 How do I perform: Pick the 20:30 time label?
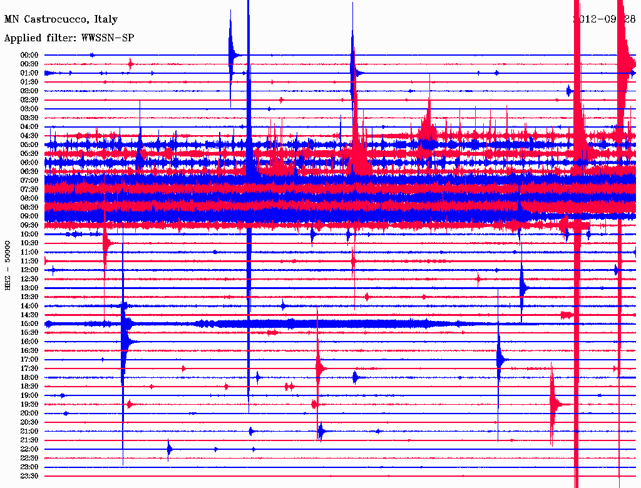(x=29, y=422)
